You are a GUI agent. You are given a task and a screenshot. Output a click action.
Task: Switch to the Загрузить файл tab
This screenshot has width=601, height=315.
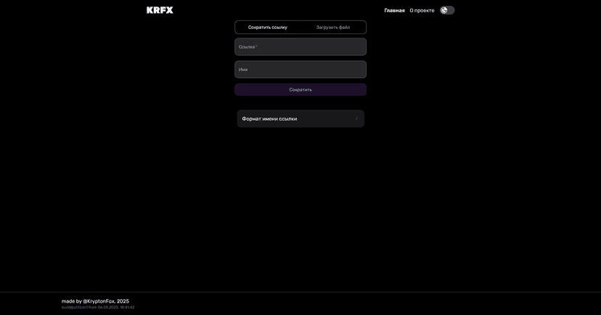[x=332, y=27]
